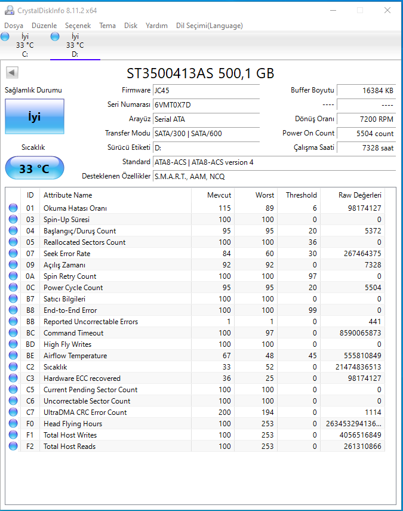This screenshot has height=511, width=403.
Task: Select raw value 1114 of UltraDMA CRC Error
Action: (x=373, y=413)
